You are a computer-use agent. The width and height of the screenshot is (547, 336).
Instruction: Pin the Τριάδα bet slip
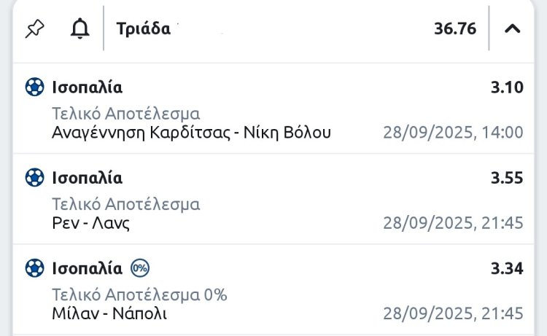tap(34, 29)
